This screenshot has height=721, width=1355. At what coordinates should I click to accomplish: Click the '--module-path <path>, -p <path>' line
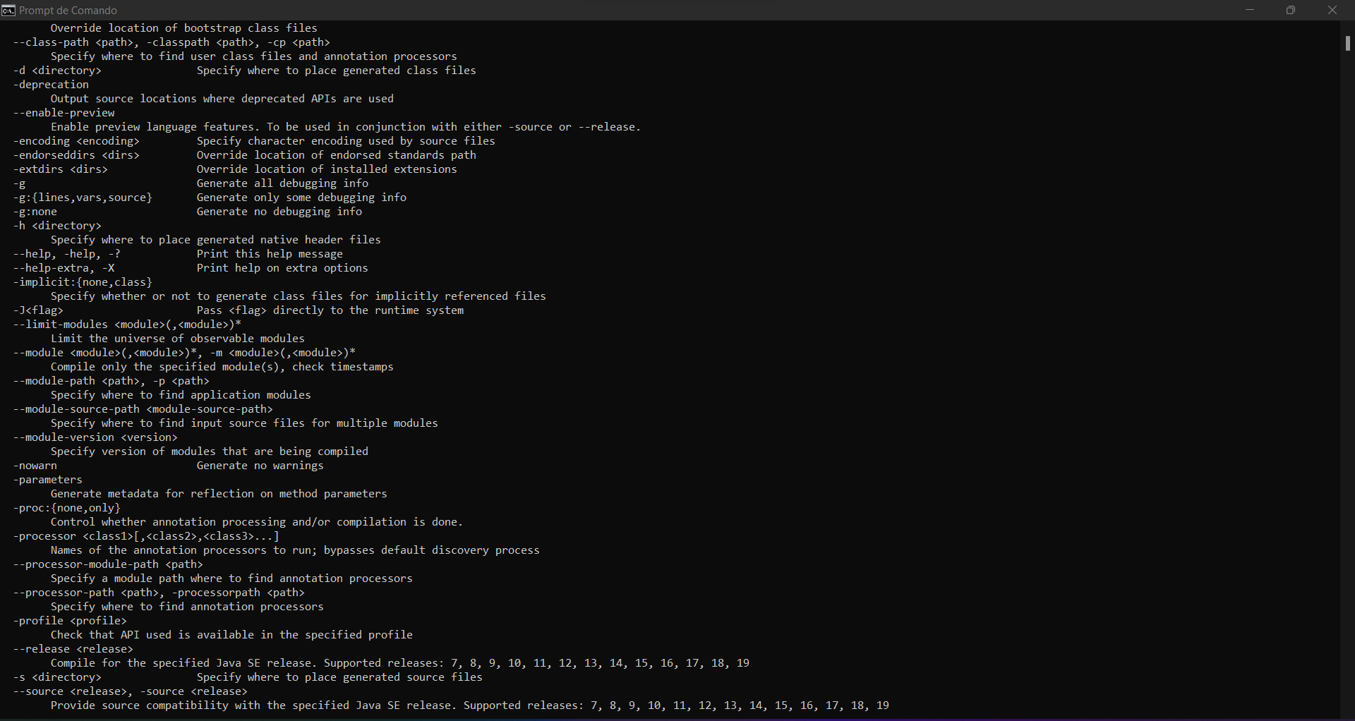coord(112,381)
